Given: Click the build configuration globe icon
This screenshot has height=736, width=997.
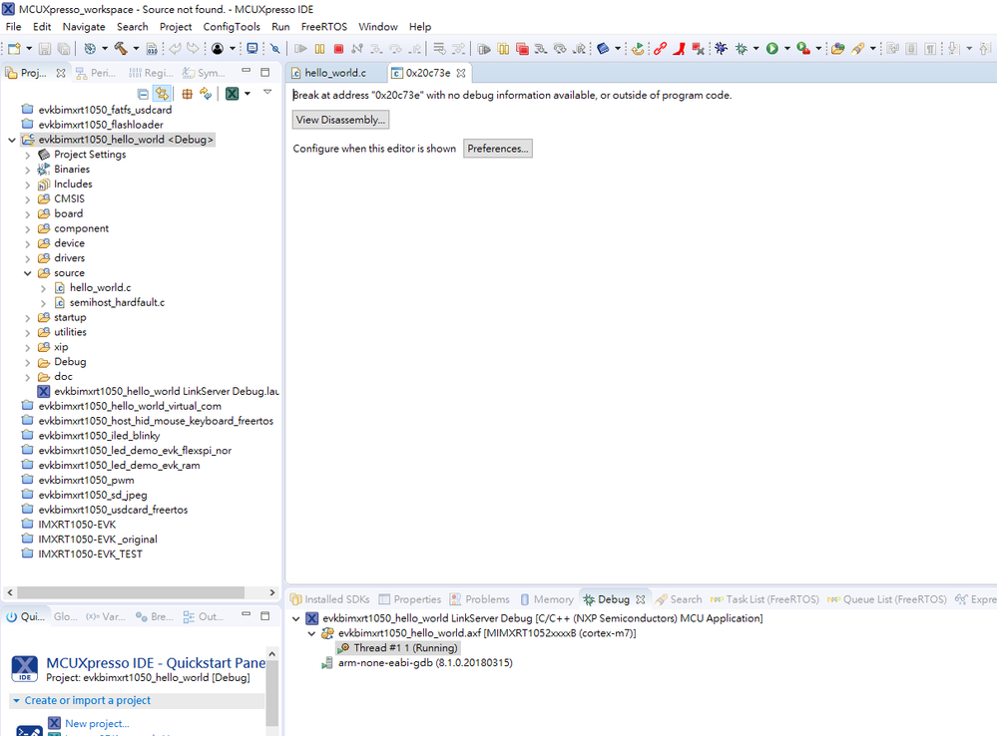Looking at the screenshot, I should click(x=90, y=48).
